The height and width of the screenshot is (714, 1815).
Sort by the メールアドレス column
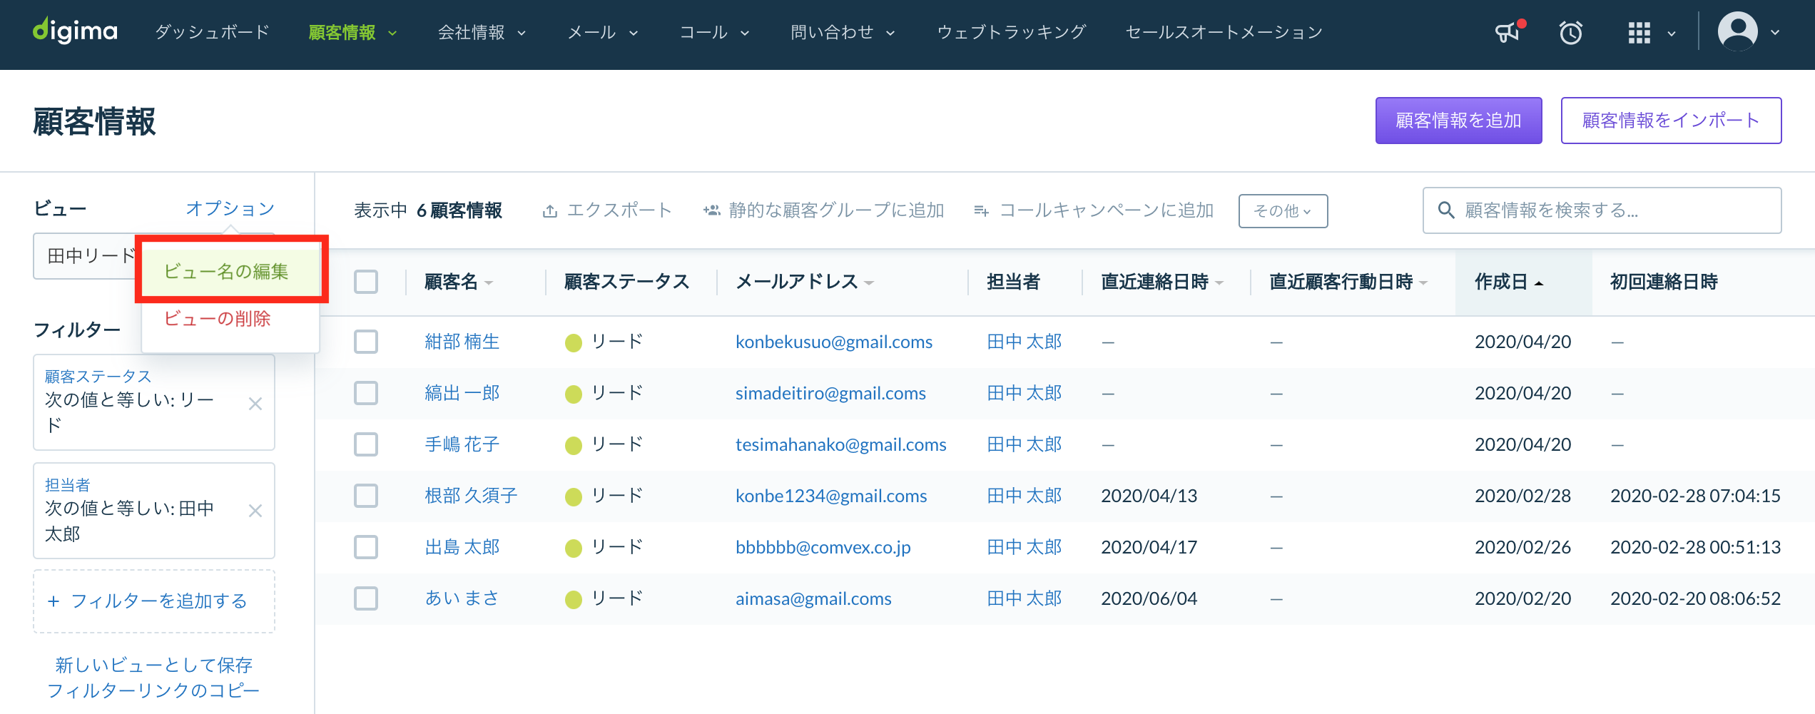(x=804, y=282)
